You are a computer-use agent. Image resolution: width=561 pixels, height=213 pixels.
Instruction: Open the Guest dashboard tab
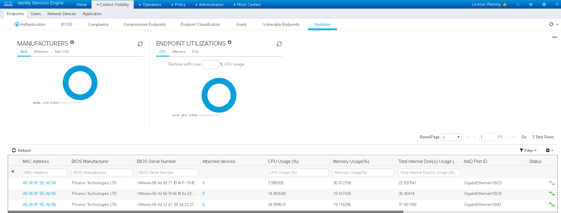click(241, 24)
